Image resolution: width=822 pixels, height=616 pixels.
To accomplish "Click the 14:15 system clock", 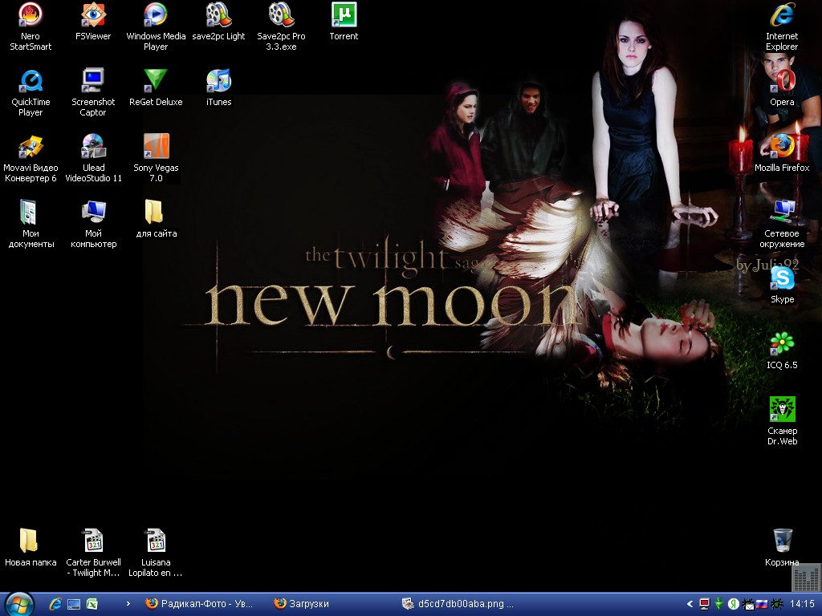I will pyautogui.click(x=802, y=604).
